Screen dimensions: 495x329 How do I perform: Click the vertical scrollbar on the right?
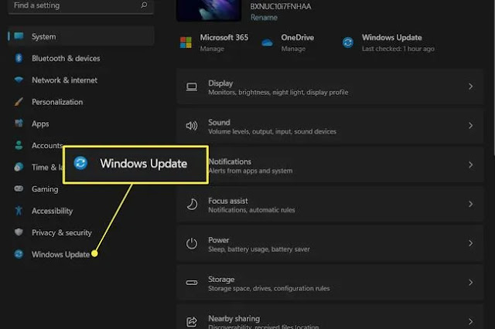493,77
